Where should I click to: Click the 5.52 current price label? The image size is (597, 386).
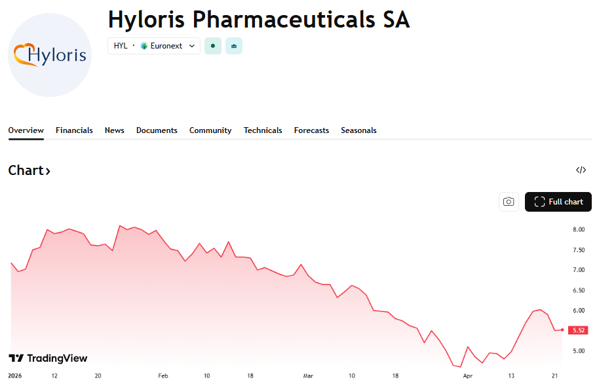578,330
